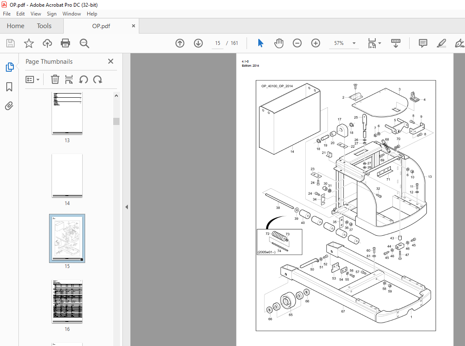Select page 16 thumbnail

coord(67,301)
